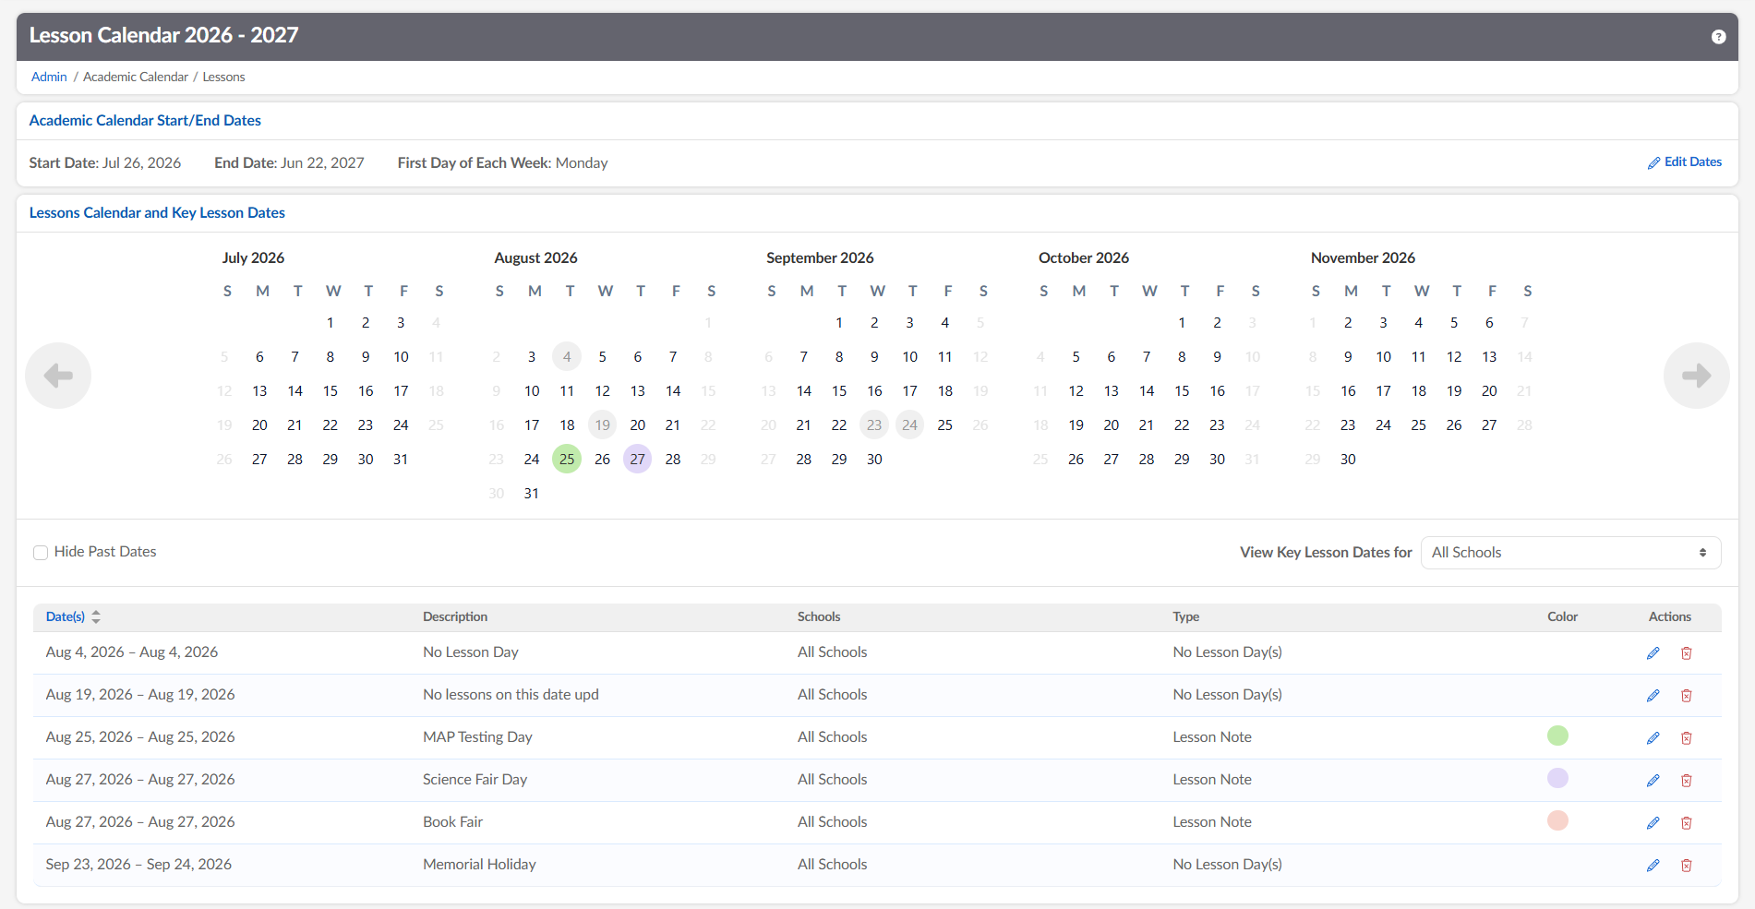Open Edit Dates link
The width and height of the screenshot is (1755, 909).
(1685, 162)
